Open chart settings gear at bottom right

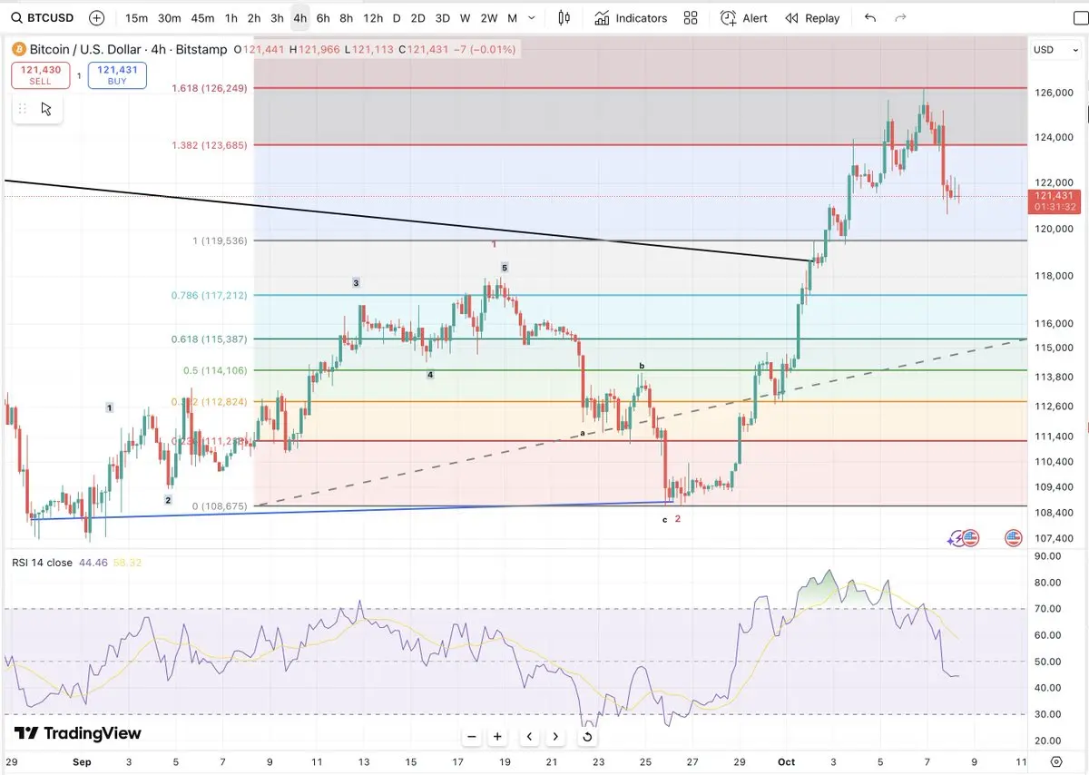pos(1057,761)
